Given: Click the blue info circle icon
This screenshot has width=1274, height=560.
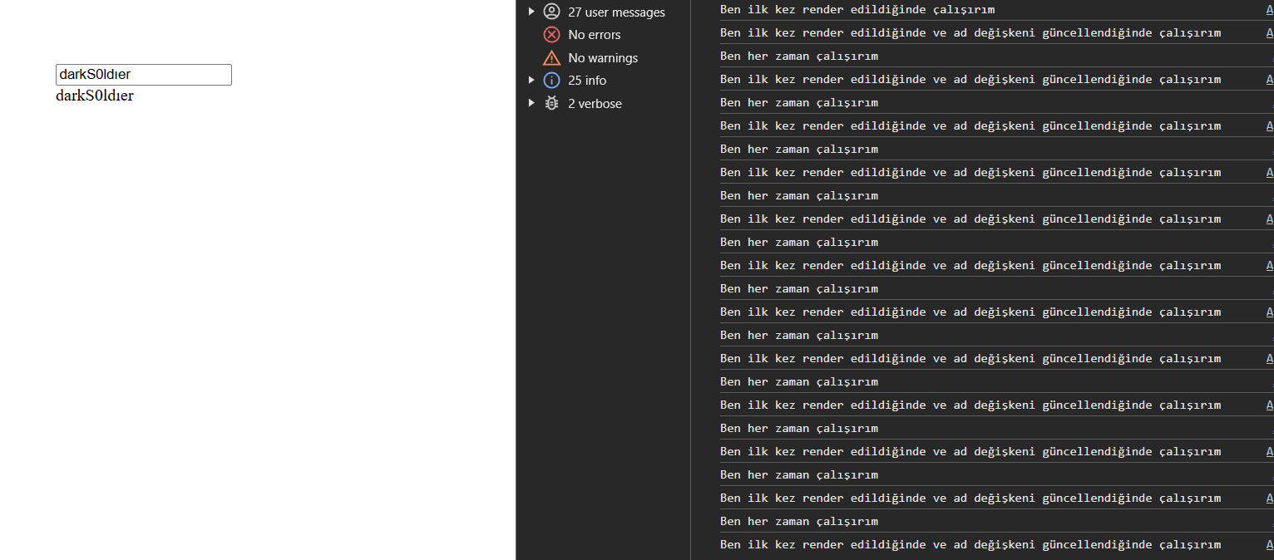Looking at the screenshot, I should [551, 81].
